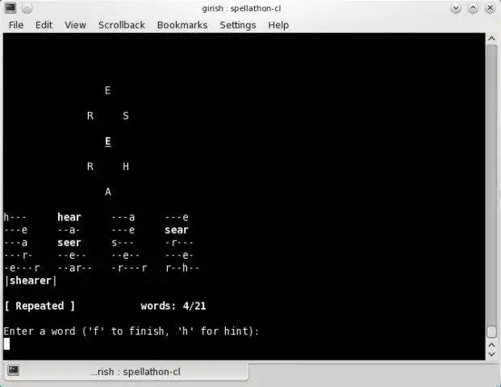Select the '...rish : spellathon-cl' terminal tab
501x387 pixels.
point(126,372)
